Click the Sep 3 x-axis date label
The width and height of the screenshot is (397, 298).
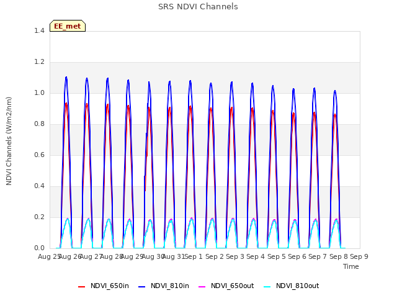coord(235,256)
